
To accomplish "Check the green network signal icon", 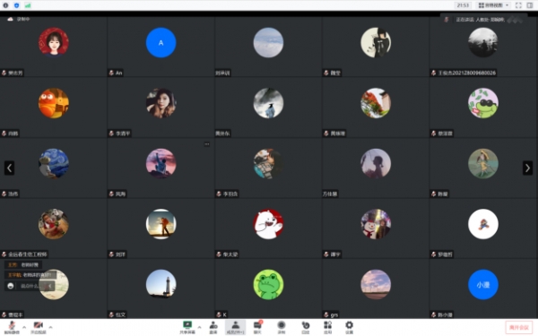I will pos(28,5).
